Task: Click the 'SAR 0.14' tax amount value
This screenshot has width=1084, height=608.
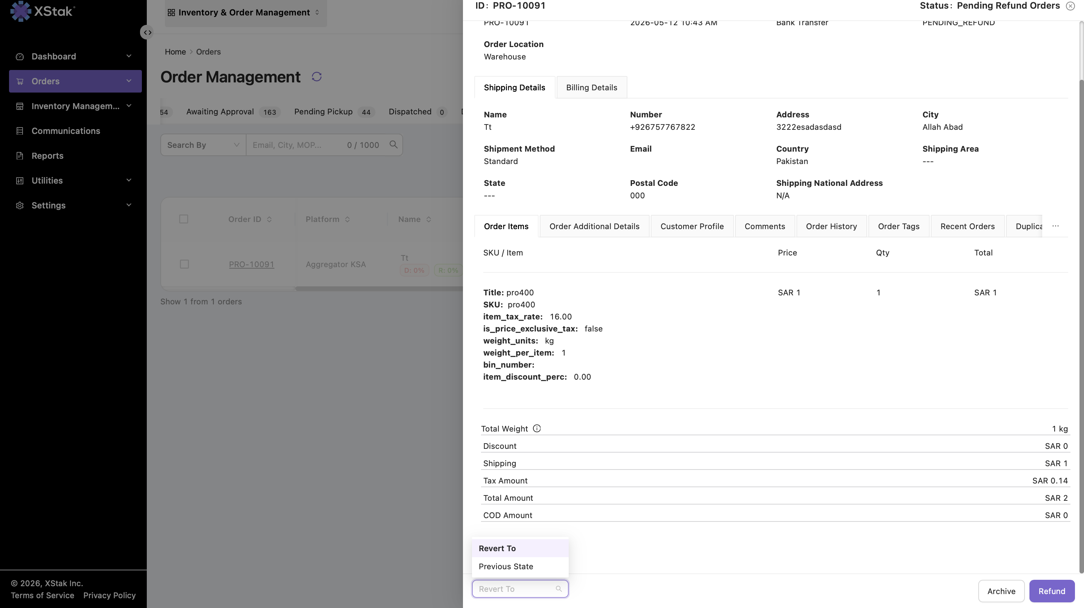Action: [x=1050, y=481]
